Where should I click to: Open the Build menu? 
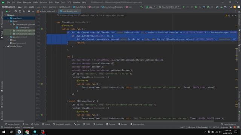click(x=51, y=2)
